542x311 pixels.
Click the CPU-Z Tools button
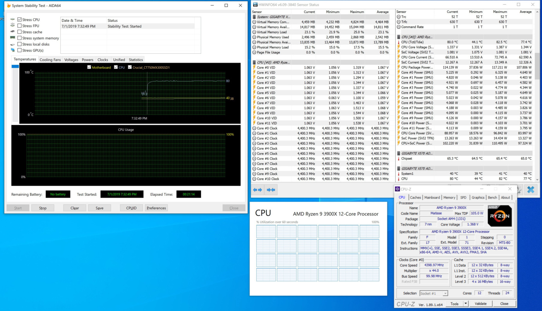tap(455, 304)
